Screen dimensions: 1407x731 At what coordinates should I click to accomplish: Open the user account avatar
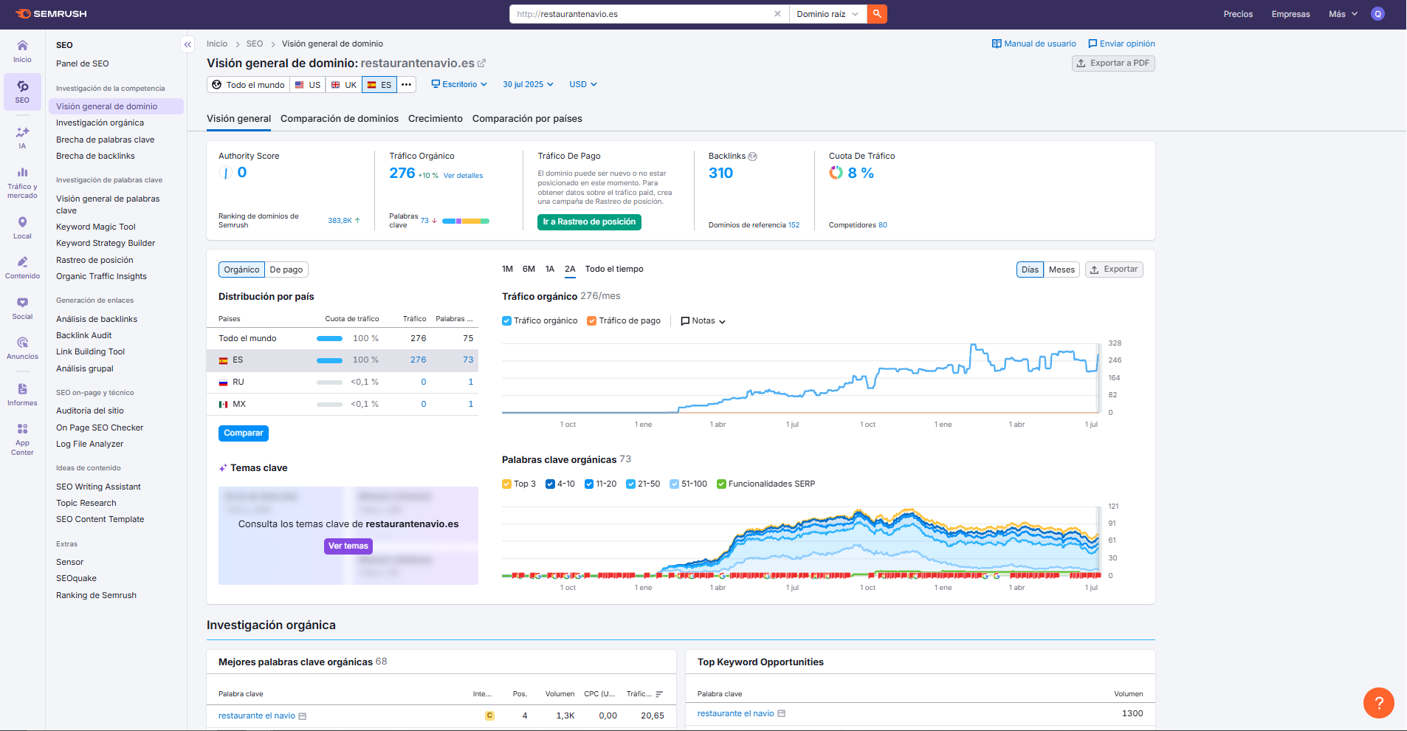tap(1377, 14)
